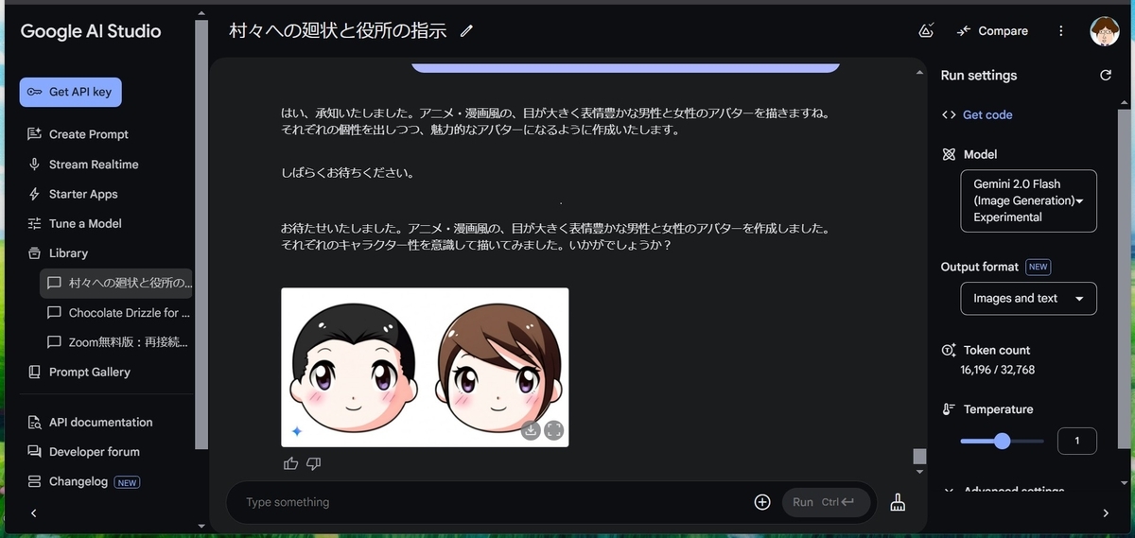Select Library in the sidebar

pyautogui.click(x=58, y=253)
